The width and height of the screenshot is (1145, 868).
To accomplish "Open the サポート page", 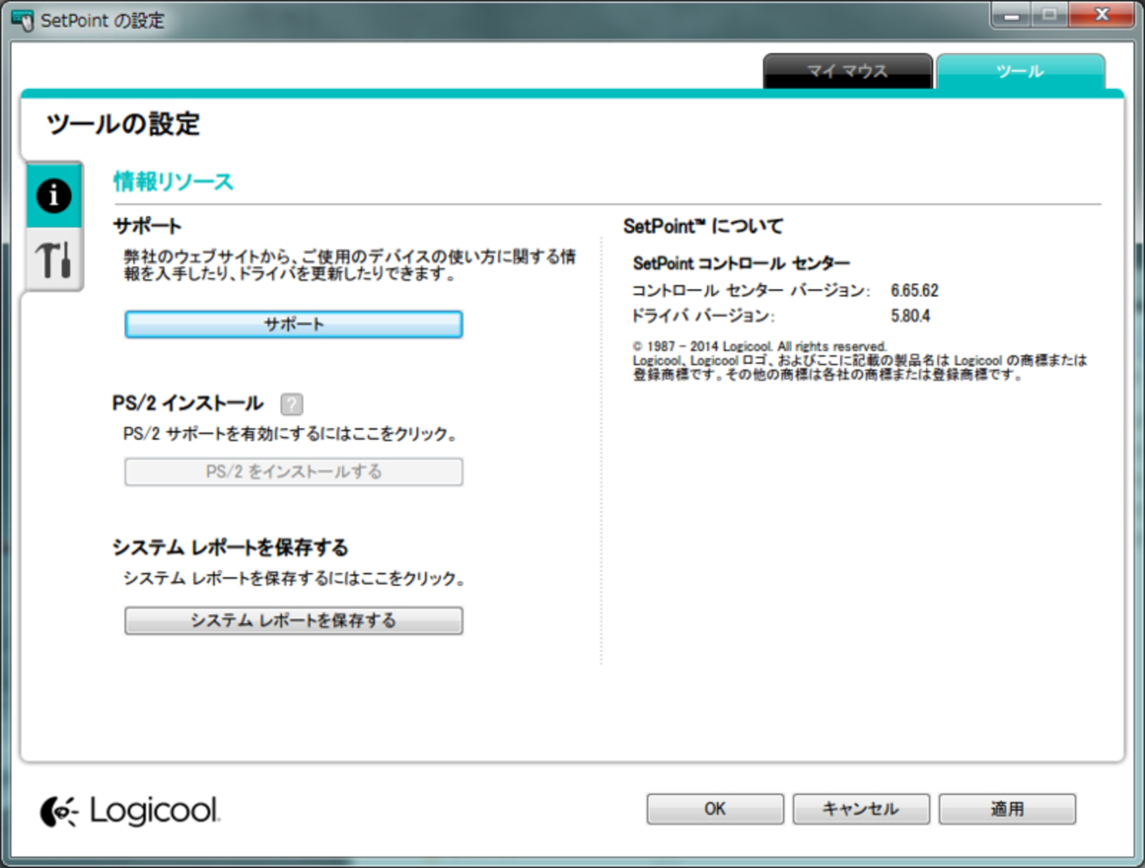I will pos(292,323).
